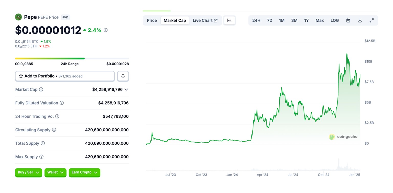This screenshot has height=193, width=393.
Task: Click the ETH price line 0.0₈2215 ETH
Action: click(x=26, y=46)
